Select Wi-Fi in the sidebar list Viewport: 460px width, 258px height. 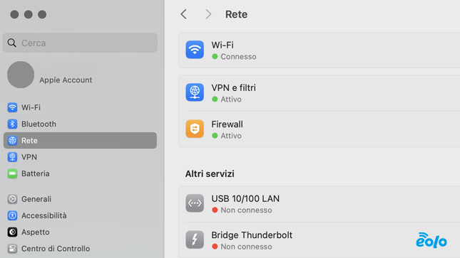(80, 107)
